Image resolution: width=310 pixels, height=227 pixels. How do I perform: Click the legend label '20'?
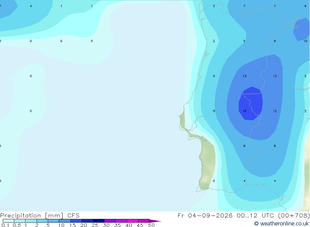(x=84, y=225)
